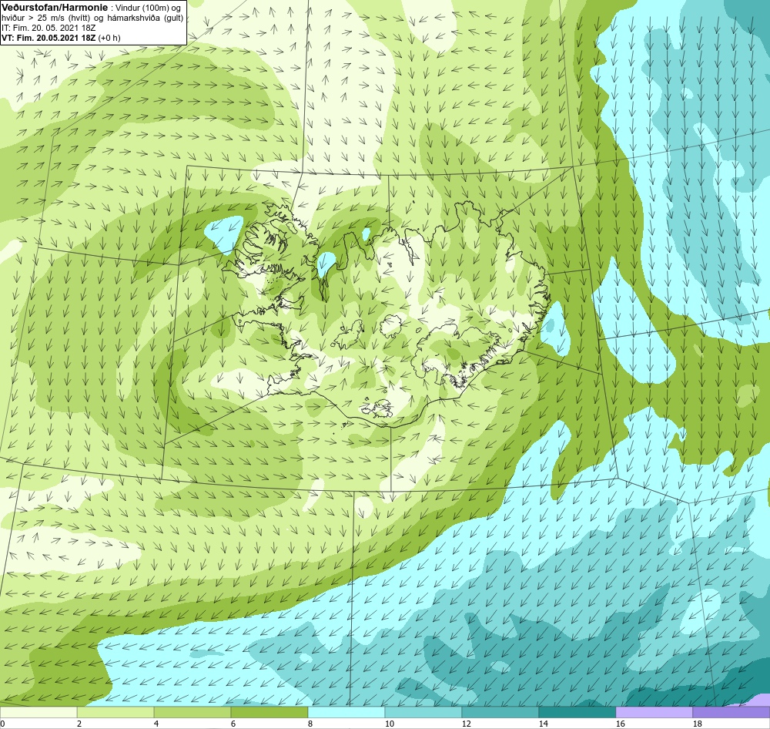
Task: Click the scale label '2'
Action: (79, 724)
